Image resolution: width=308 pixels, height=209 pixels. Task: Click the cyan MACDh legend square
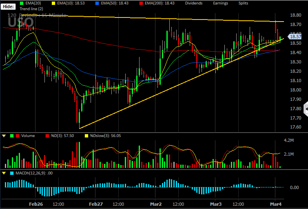pyautogui.click(x=12, y=173)
